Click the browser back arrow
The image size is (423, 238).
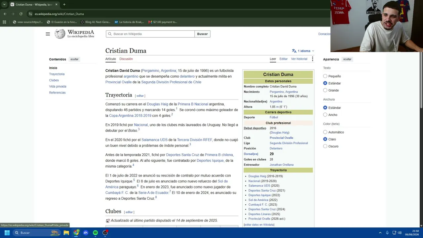point(5,14)
